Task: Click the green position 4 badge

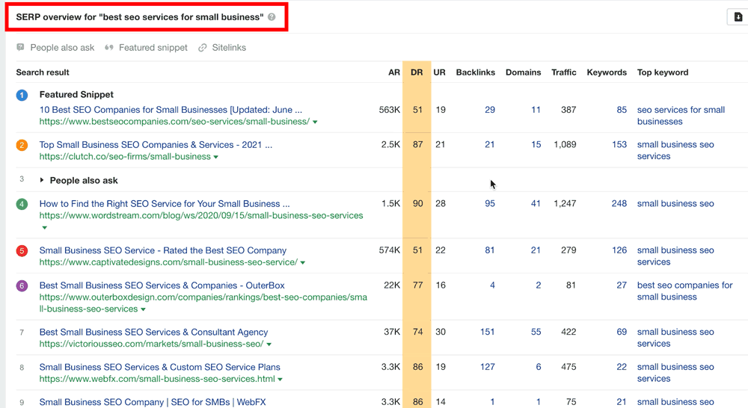Action: coord(22,203)
